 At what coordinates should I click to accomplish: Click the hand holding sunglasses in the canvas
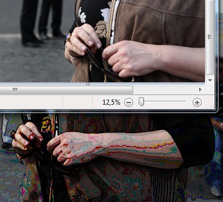83,40
